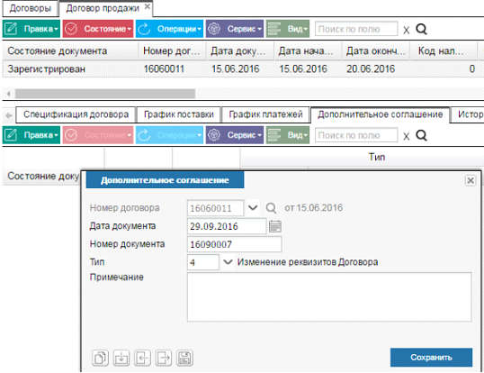Click the Сохранить button
This screenshot has width=484, height=373.
(431, 358)
